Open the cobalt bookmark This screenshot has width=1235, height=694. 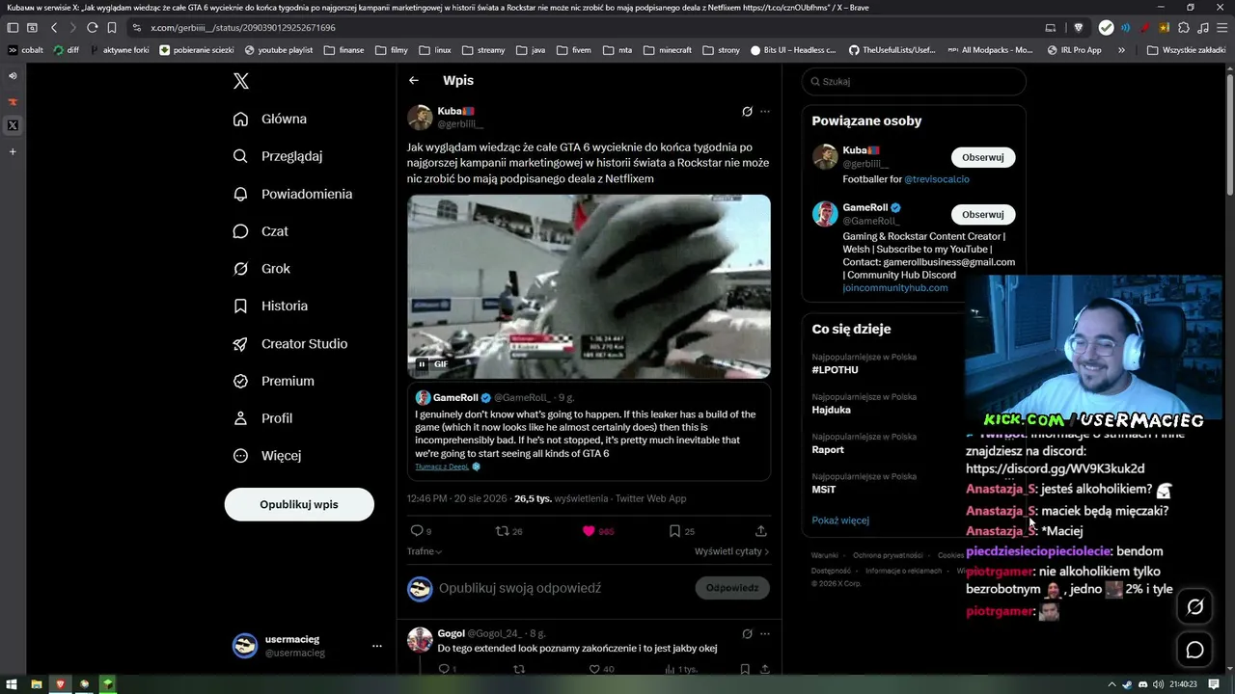click(x=26, y=50)
